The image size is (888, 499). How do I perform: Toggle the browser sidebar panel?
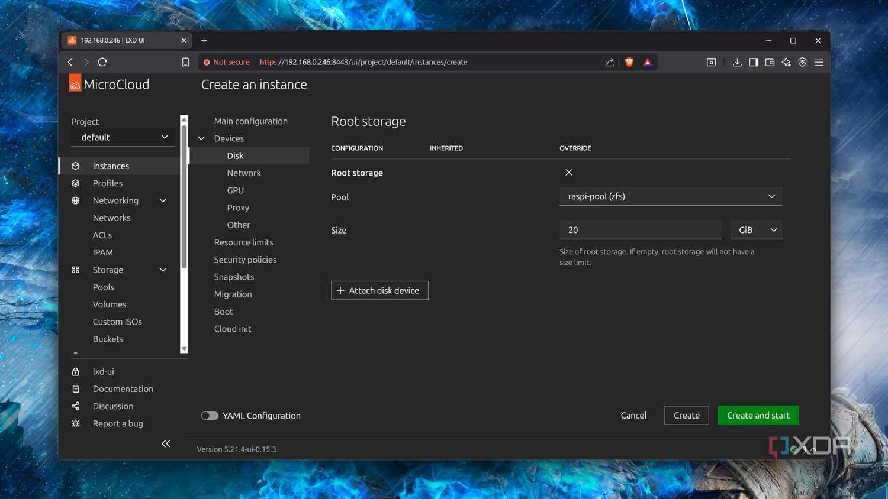point(754,62)
